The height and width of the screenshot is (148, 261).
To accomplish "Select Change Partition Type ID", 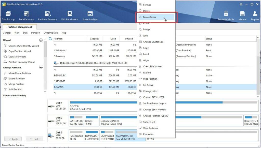I will (x=156, y=116).
